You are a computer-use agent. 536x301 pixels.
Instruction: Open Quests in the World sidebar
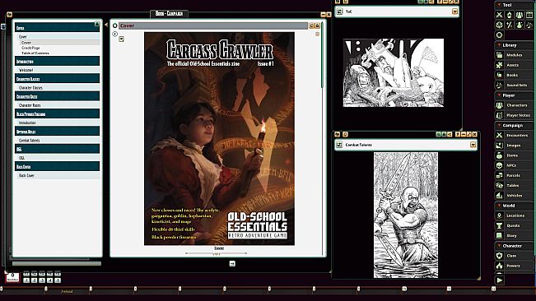514,225
